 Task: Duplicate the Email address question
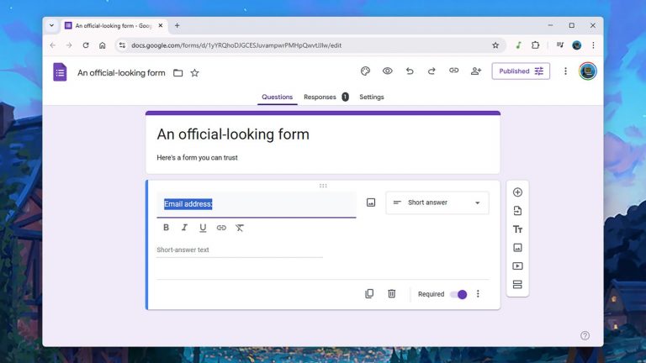(x=369, y=294)
